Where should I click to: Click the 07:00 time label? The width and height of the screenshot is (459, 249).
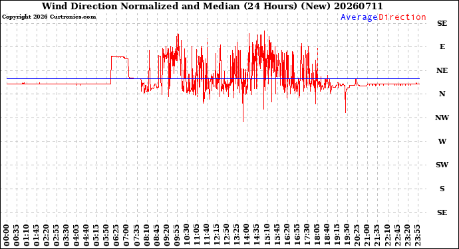coord(126,235)
